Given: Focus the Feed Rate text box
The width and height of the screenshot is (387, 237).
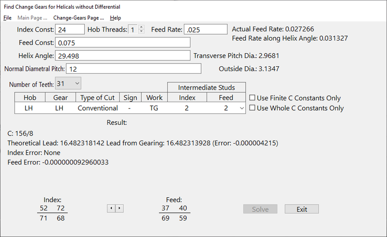Looking at the screenshot, I should (x=205, y=30).
